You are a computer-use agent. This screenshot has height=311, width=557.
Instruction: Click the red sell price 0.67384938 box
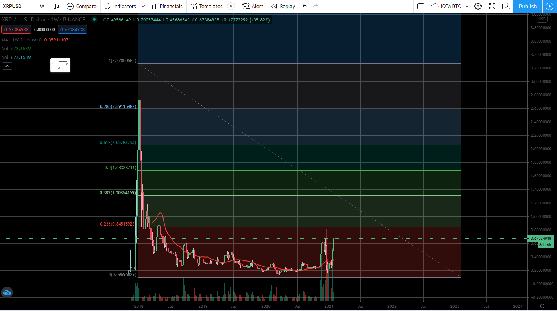tap(16, 29)
